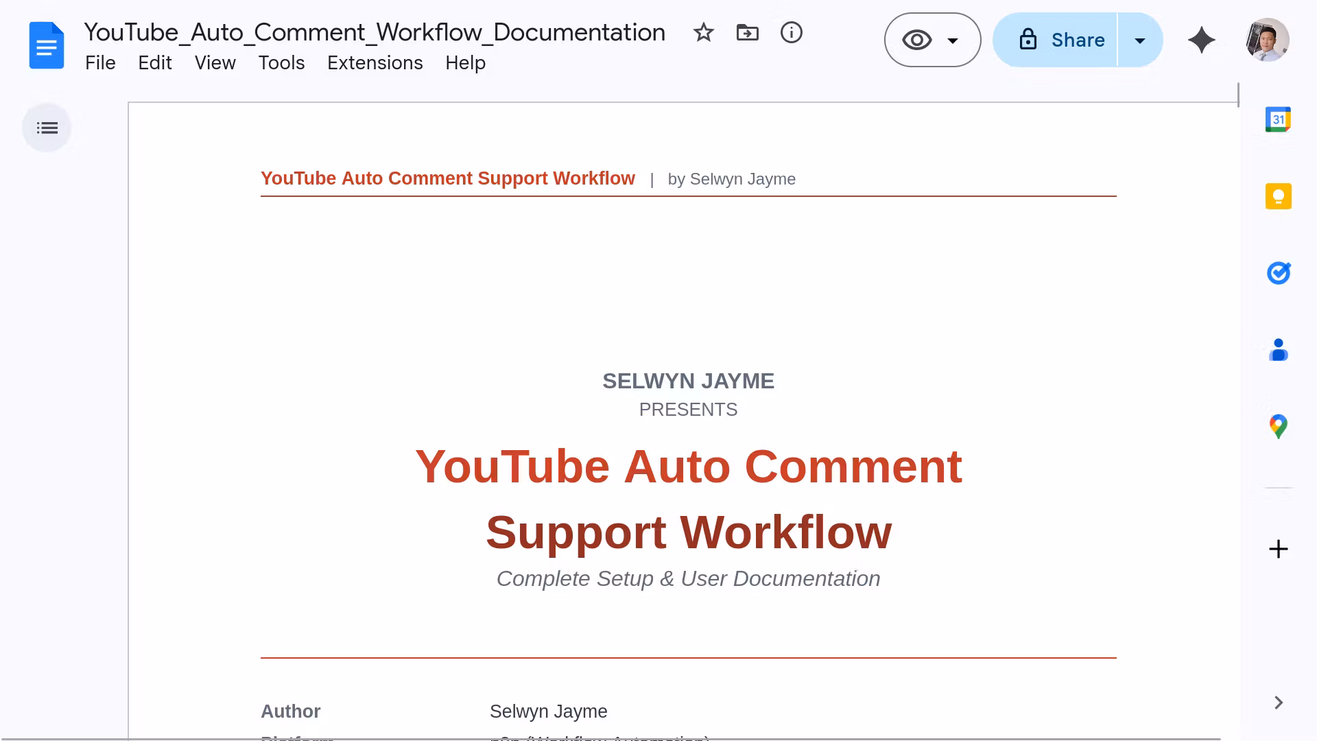Open Google Contacts side panel
Viewport: 1317px width, 741px height.
(1279, 350)
